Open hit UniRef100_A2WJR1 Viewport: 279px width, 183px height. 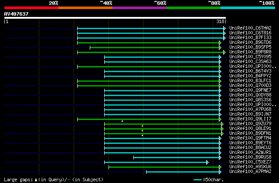(250, 153)
